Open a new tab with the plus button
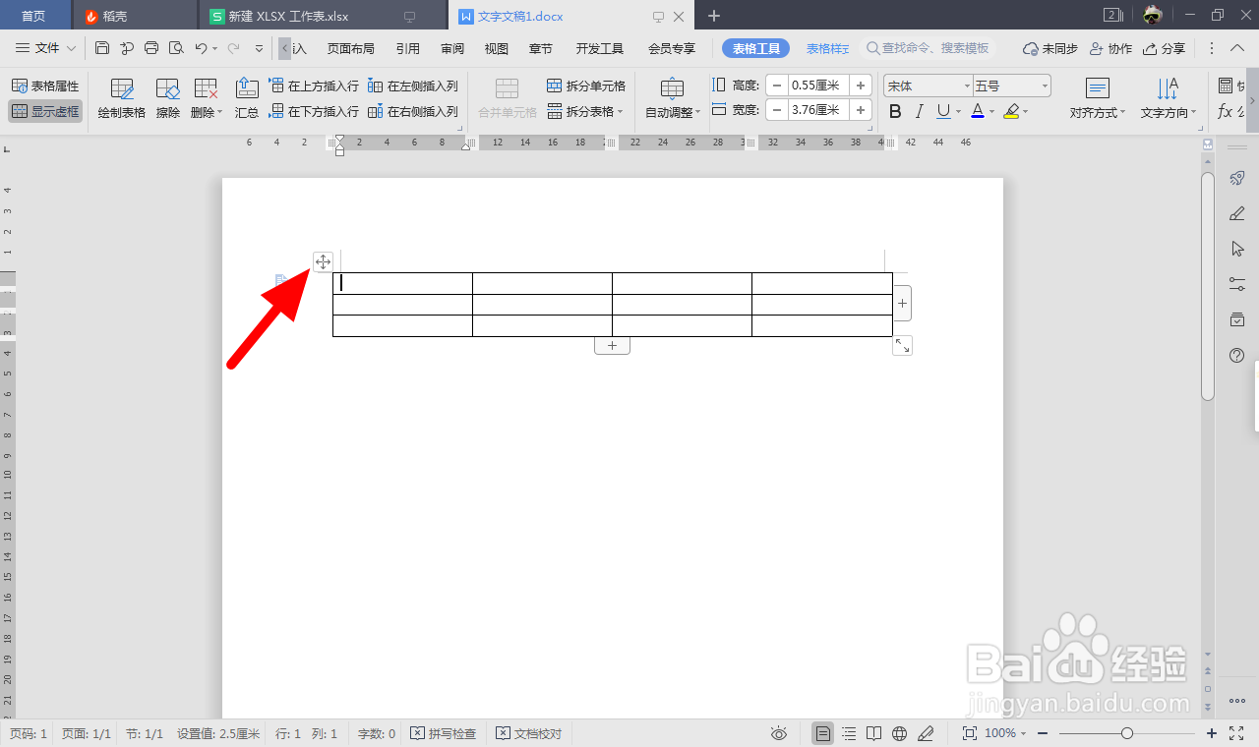The width and height of the screenshot is (1259, 747). (x=714, y=16)
